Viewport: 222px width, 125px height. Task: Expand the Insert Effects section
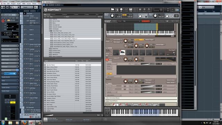(107, 101)
